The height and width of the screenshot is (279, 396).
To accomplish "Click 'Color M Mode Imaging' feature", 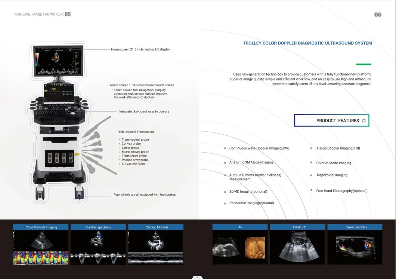I will [334, 163].
